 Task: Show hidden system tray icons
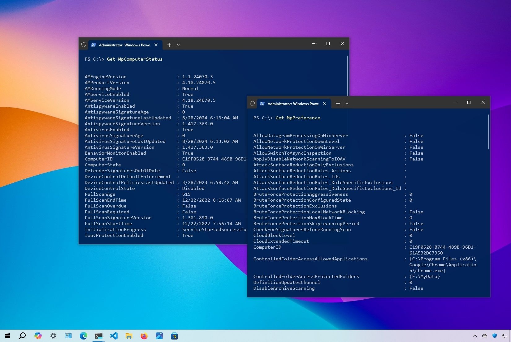pyautogui.click(x=474, y=336)
